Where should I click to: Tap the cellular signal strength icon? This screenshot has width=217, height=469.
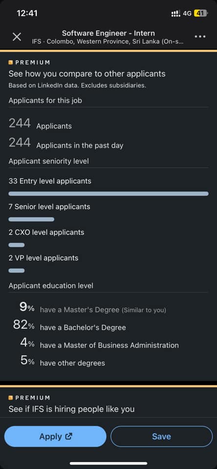(x=175, y=13)
